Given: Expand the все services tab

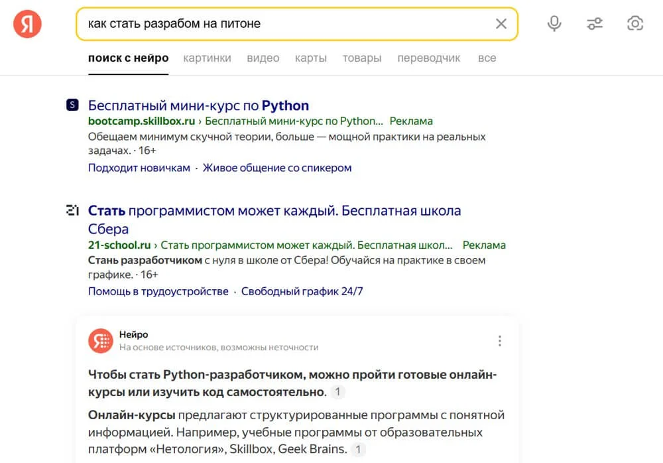Looking at the screenshot, I should [x=487, y=58].
